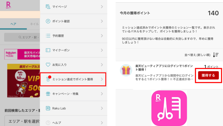This screenshot has width=223, height=126.
Task: Click the red 獲得する button
Action: tap(208, 75)
